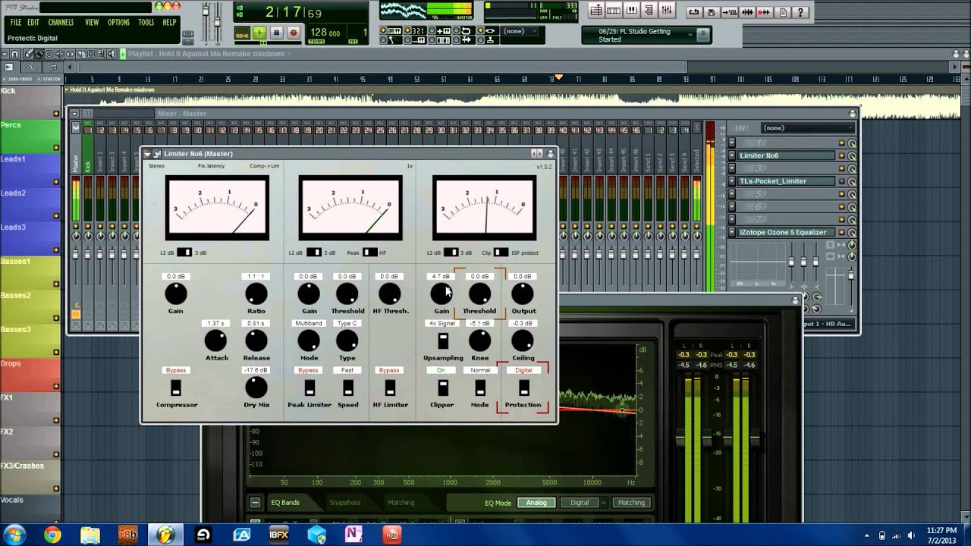Viewport: 971px width, 546px height.
Task: Open the Step Sequencer from the toolbar
Action: (x=614, y=11)
